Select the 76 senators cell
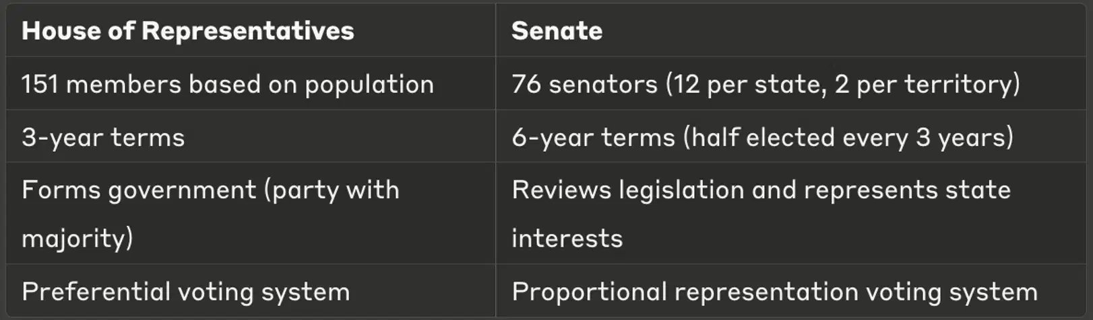The height and width of the screenshot is (320, 1093). 791,83
